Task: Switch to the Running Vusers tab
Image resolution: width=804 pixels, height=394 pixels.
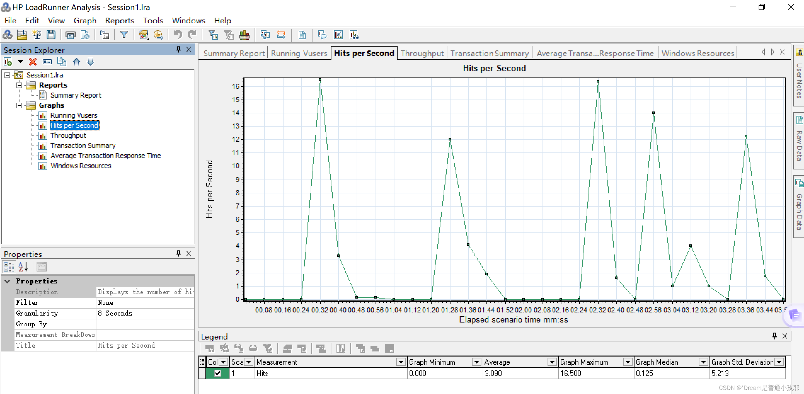Action: click(299, 53)
